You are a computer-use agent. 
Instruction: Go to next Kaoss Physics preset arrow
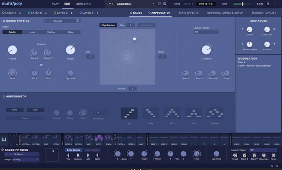(x=50, y=21)
